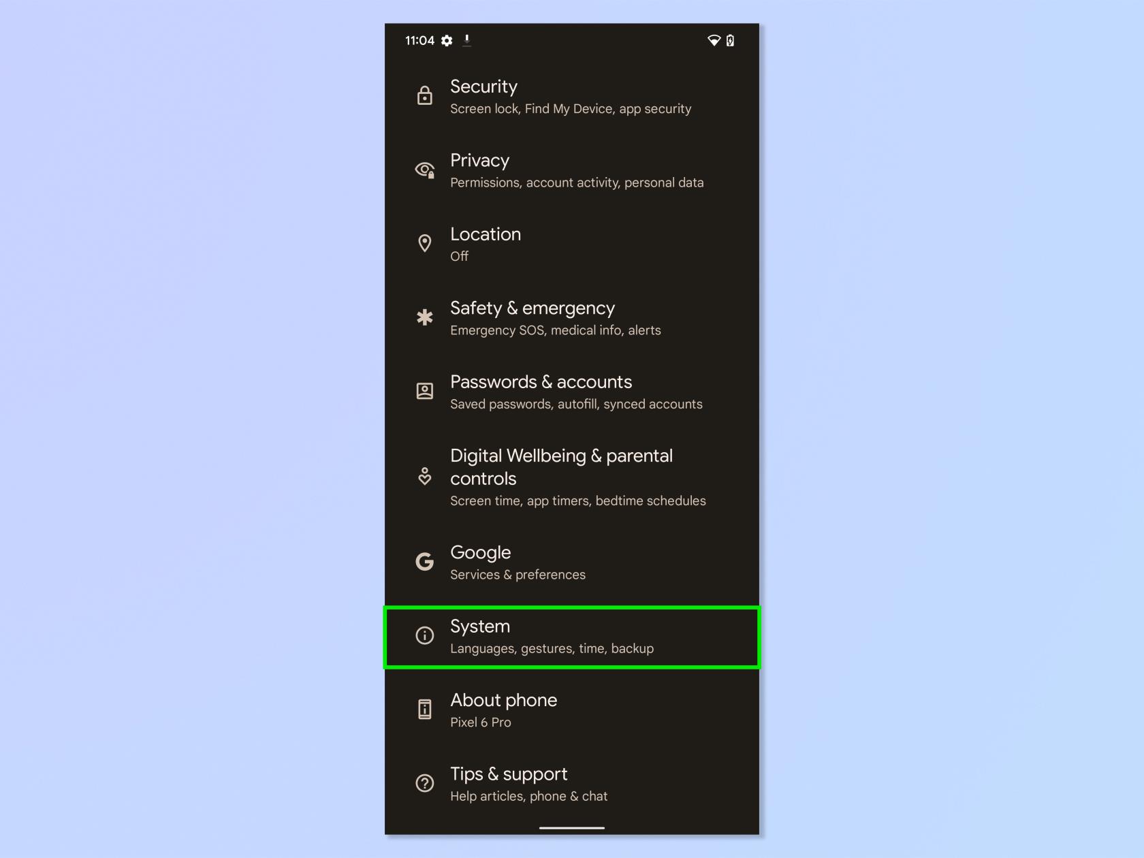1144x858 pixels.
Task: Select 'Screen time, app timers, bedtime schedules' text
Action: 577,500
